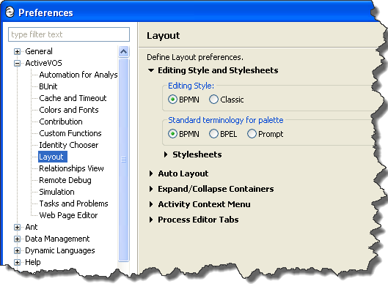Select Classic editing style radio button

(x=213, y=100)
